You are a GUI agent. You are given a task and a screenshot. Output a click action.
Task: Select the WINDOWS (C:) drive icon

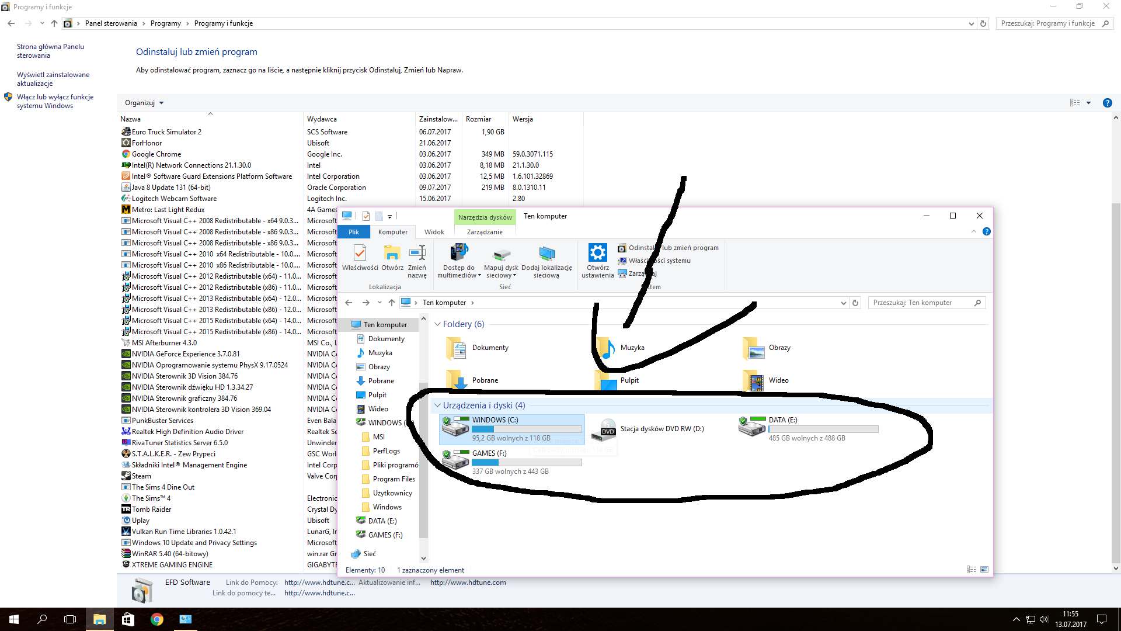[455, 428]
